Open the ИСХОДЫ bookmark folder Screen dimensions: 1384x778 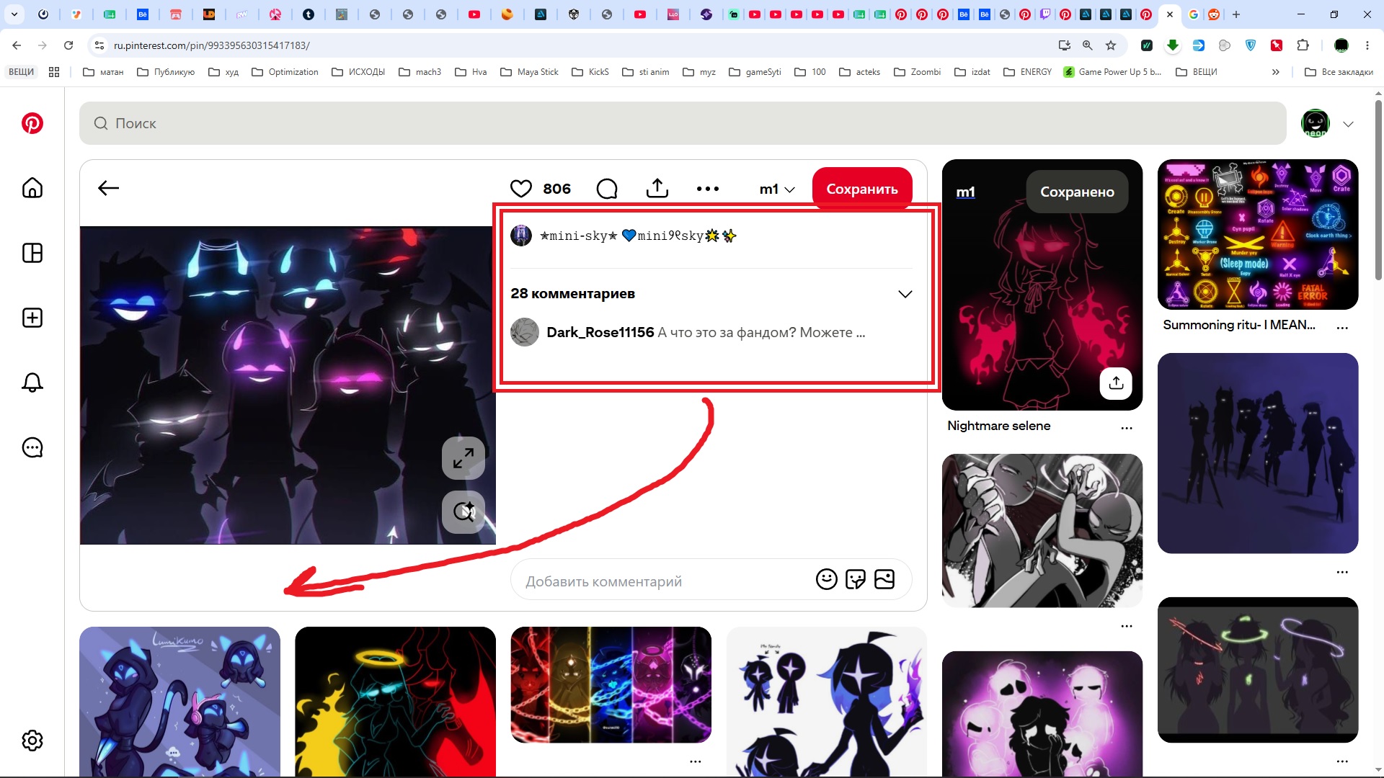pos(358,72)
